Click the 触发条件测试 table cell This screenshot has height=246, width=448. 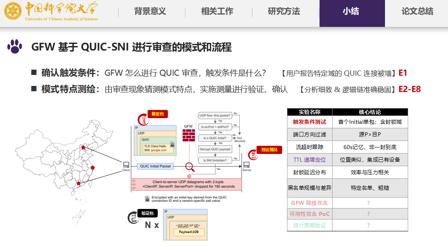[x=310, y=122]
